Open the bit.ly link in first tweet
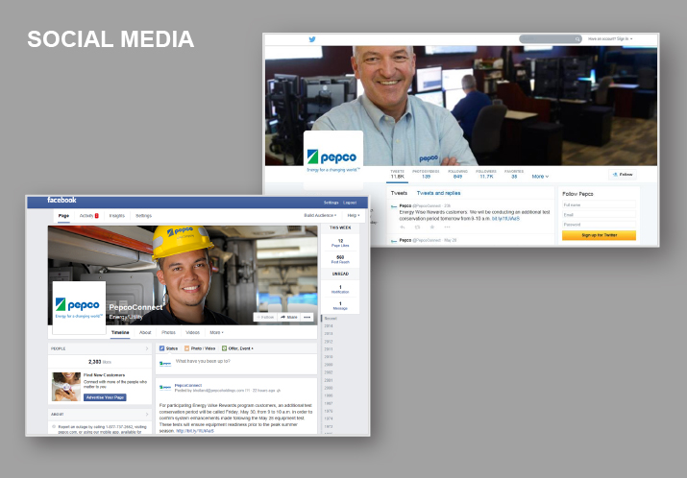Screen dimensions: 687x478 505,219
